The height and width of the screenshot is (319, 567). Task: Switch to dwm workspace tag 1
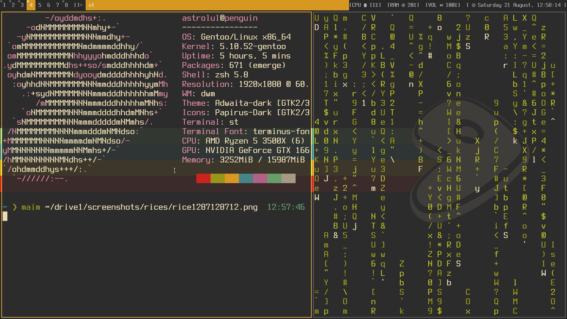pyautogui.click(x=4, y=5)
